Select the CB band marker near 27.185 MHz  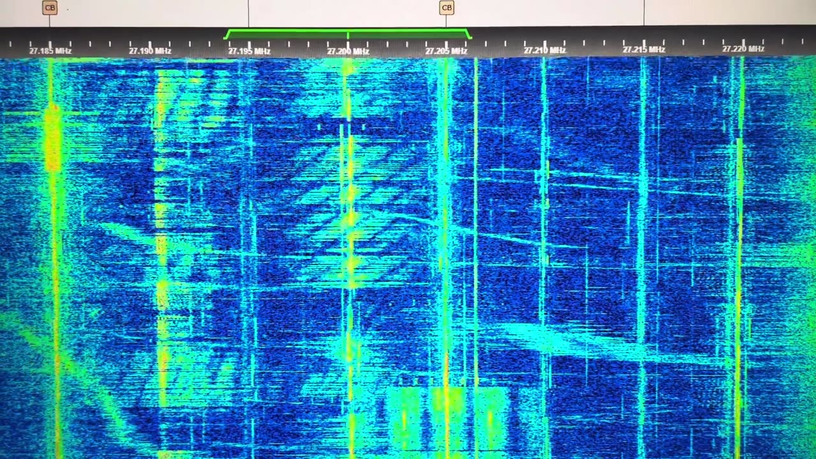pyautogui.click(x=50, y=8)
